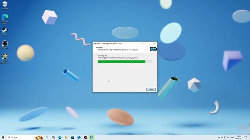This screenshot has height=140, width=250.
Task: Select the Fallout launcher desktop shortcut
Action: pyautogui.click(x=5, y=58)
